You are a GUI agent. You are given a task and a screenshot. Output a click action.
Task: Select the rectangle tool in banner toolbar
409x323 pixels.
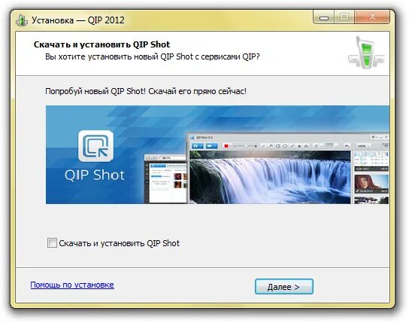coord(277,146)
